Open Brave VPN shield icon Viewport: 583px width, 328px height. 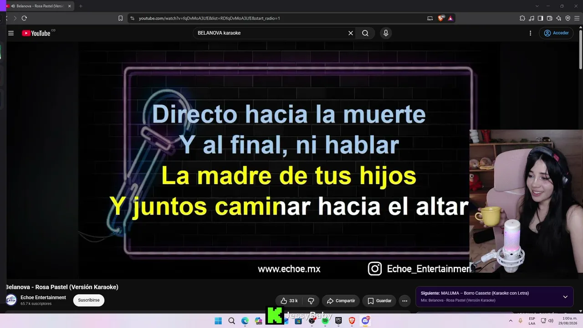pyautogui.click(x=568, y=18)
